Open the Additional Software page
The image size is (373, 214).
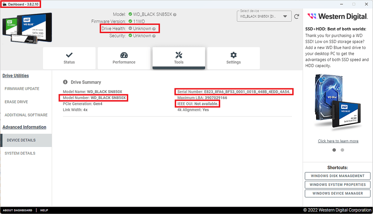tap(25, 115)
